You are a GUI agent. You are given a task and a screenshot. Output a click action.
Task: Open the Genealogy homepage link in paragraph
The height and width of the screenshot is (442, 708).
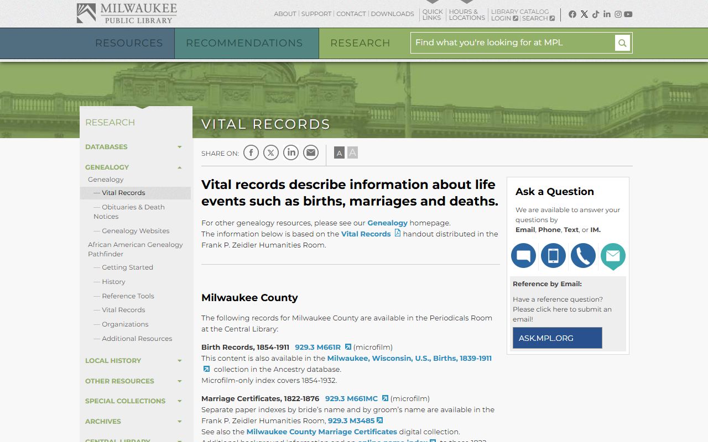tap(387, 223)
